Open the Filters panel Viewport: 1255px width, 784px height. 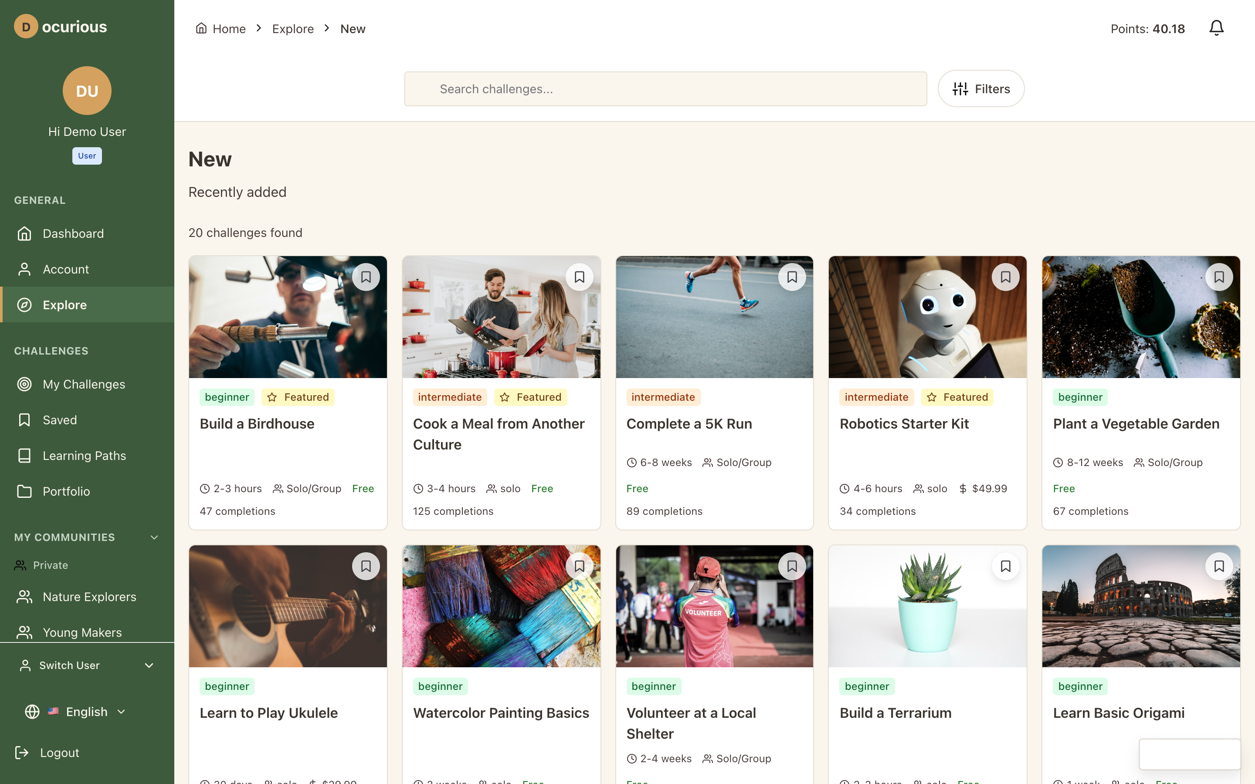click(x=980, y=88)
